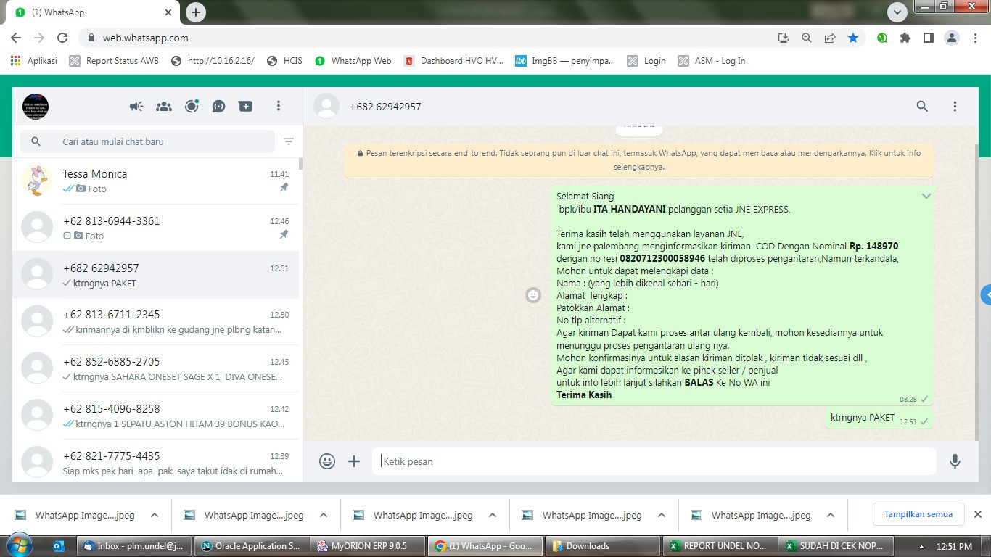991x557 pixels.
Task: Open the Communities icon
Action: coord(164,107)
